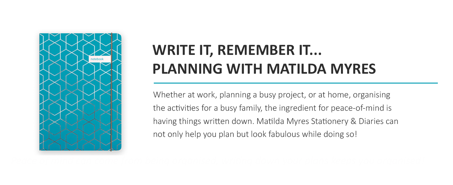Click the teal notebook product image

click(80, 92)
